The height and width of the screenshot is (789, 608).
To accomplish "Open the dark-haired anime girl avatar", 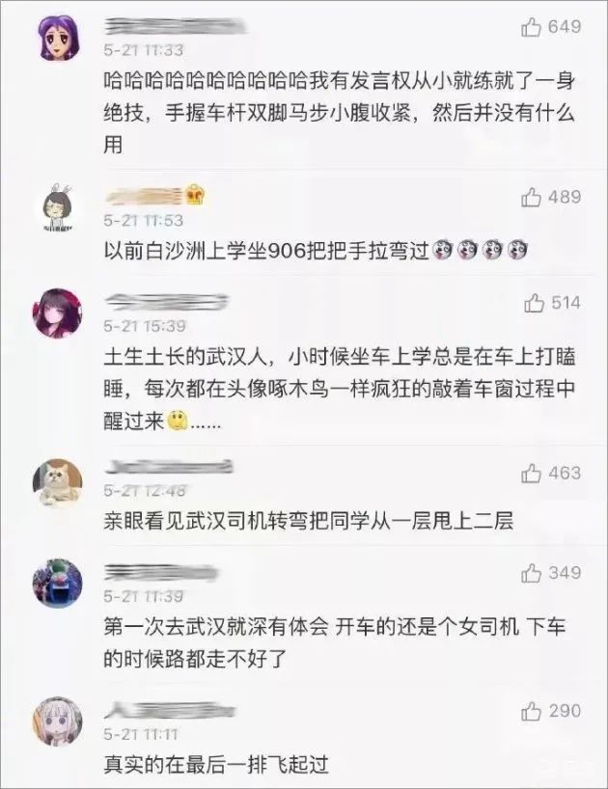I will (57, 313).
